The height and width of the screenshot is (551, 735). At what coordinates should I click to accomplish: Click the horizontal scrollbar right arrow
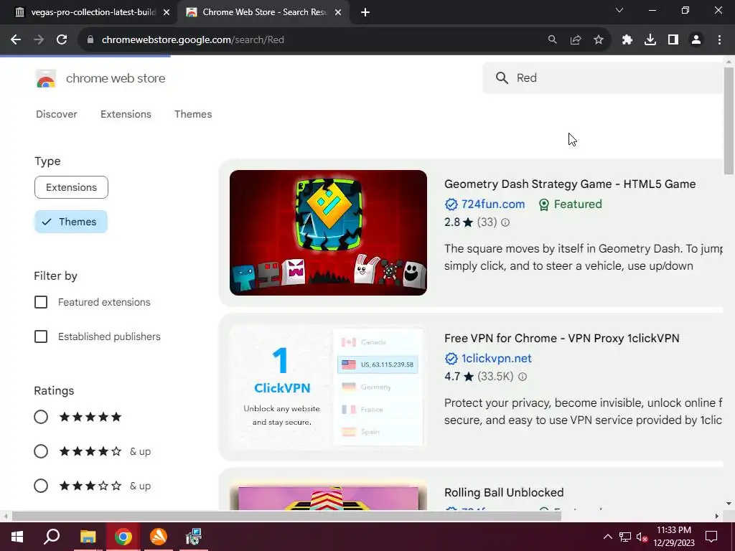tap(717, 517)
